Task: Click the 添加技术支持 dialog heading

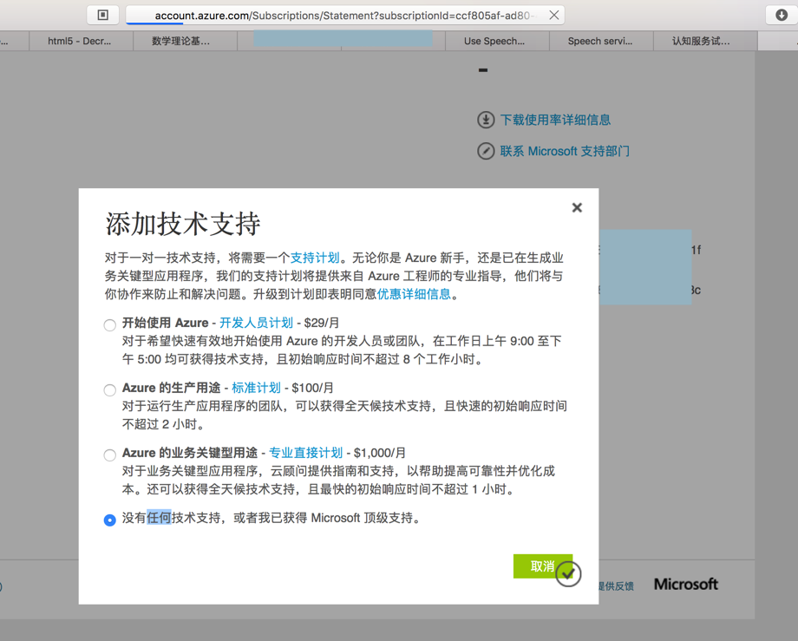Action: [x=183, y=224]
